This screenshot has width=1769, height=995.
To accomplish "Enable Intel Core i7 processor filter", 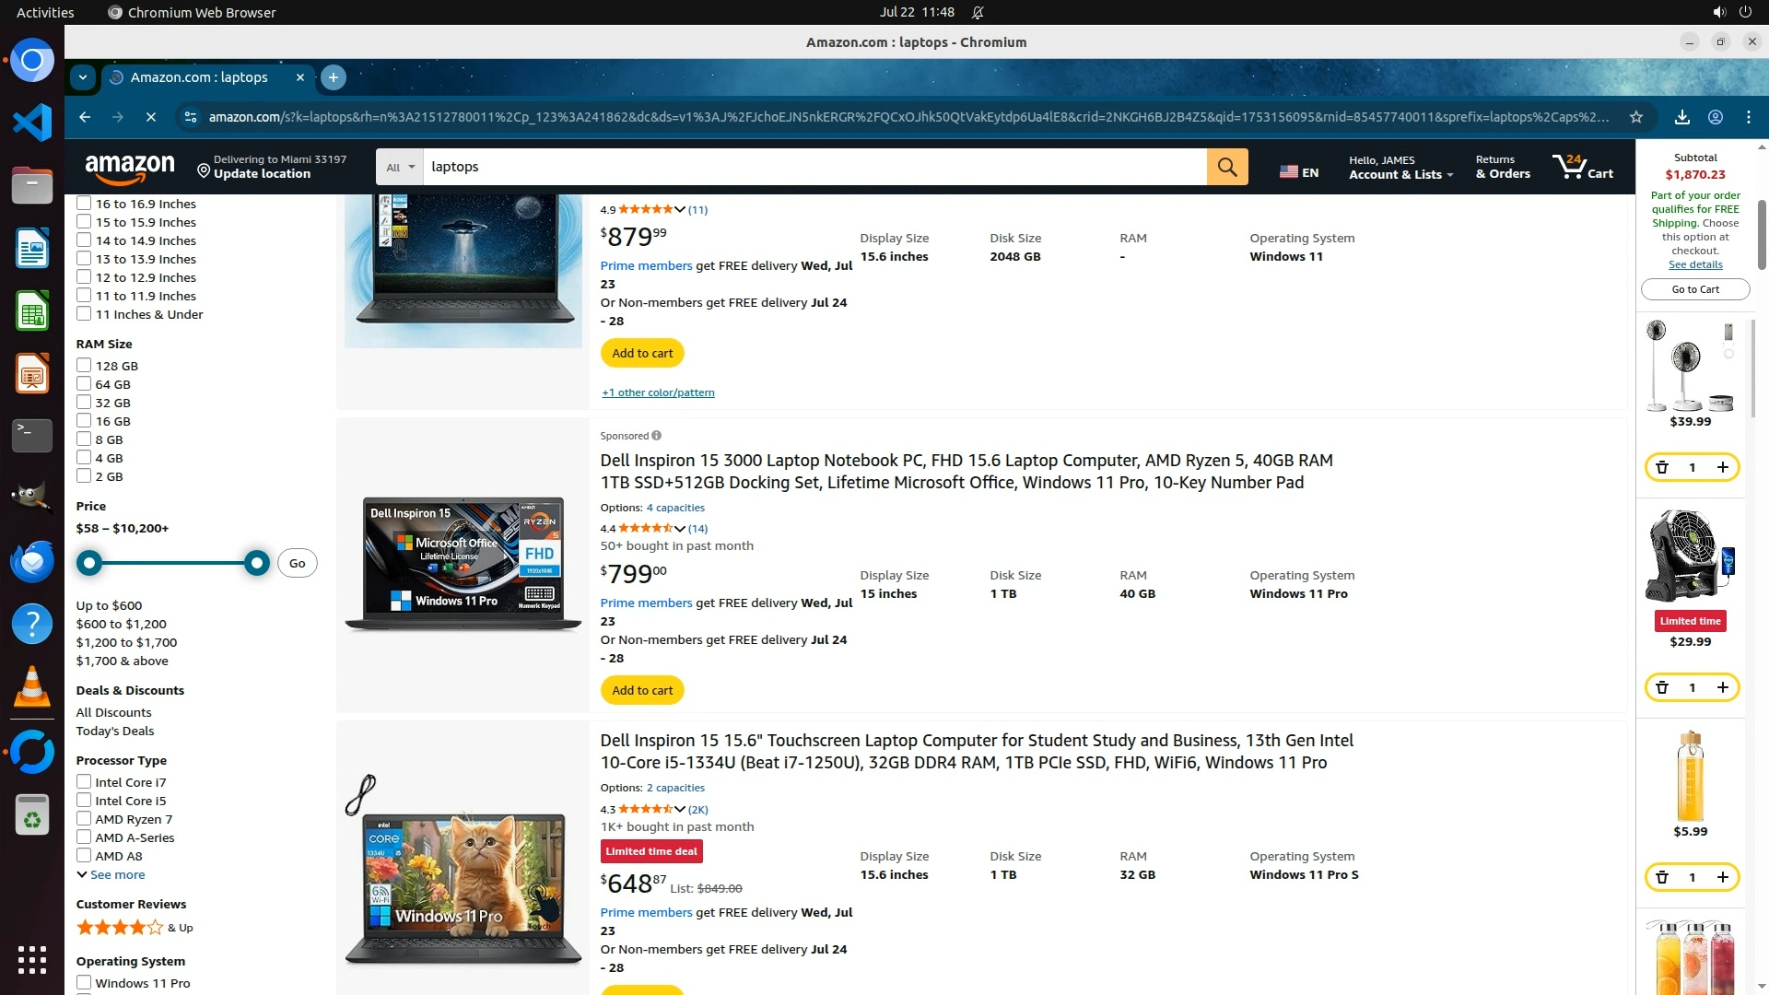I will tap(84, 782).
